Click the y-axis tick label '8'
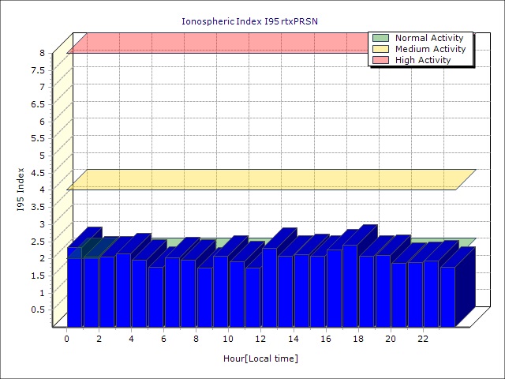Screen dimensions: 505x379 [43, 53]
